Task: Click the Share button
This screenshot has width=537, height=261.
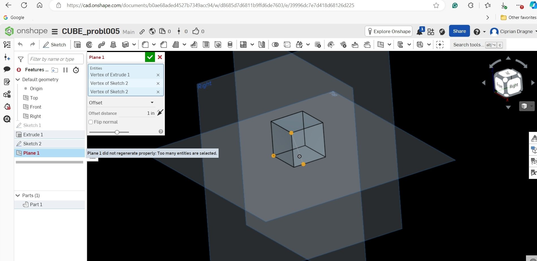Action: (x=459, y=31)
